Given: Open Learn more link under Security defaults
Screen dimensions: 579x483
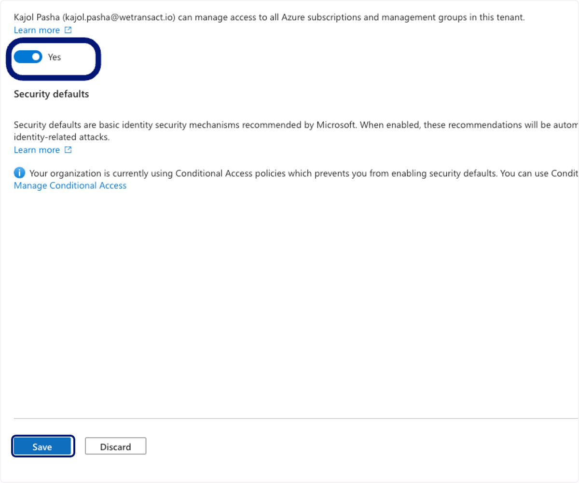Looking at the screenshot, I should click(x=37, y=150).
